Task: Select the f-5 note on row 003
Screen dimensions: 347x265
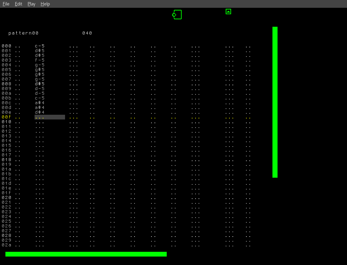Action: click(39, 60)
